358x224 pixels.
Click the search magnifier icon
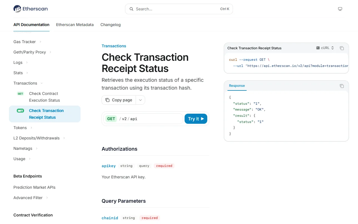(x=131, y=9)
